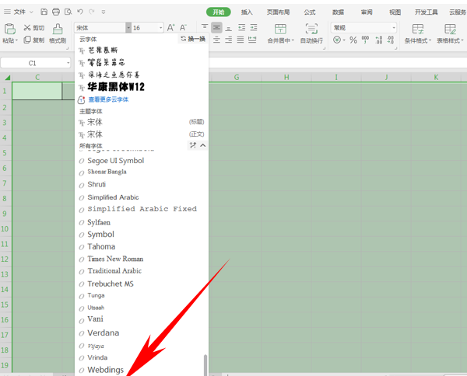Viewport: 467px width, 376px height.
Task: Apply percent style format
Action: click(x=353, y=40)
